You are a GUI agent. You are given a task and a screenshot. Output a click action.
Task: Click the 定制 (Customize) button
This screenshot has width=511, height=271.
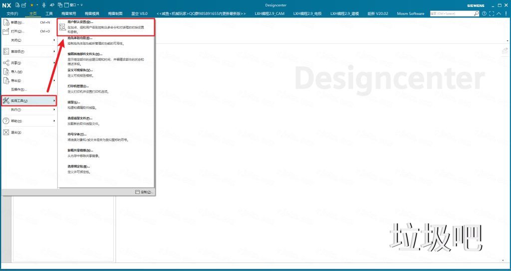144,192
